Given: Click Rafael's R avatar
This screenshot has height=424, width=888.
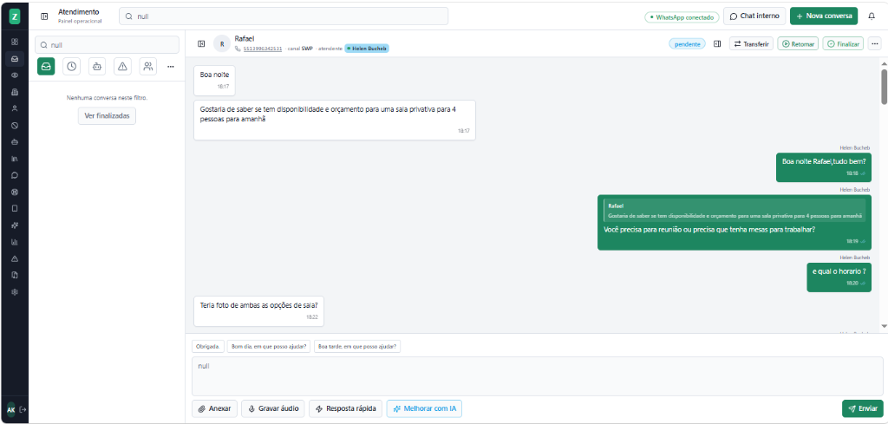Looking at the screenshot, I should 222,43.
